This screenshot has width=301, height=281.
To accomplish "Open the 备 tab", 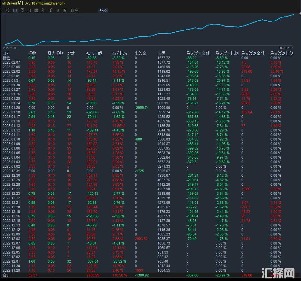I will pyautogui.click(x=65, y=10).
